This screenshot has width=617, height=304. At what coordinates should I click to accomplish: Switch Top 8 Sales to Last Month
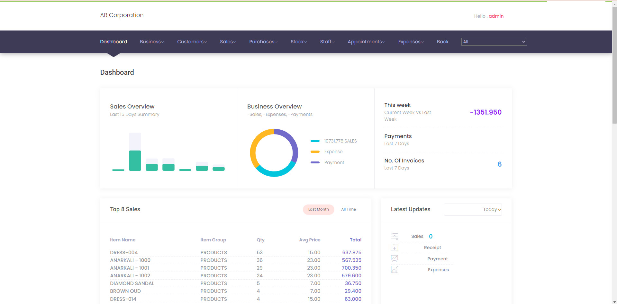point(318,209)
